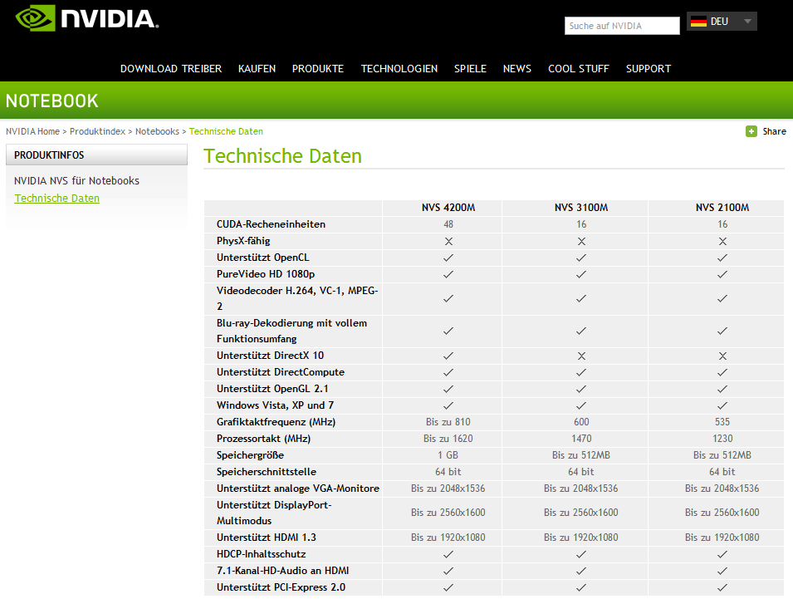Click the Prozessortakt value 1470
793x599 pixels.
581,439
